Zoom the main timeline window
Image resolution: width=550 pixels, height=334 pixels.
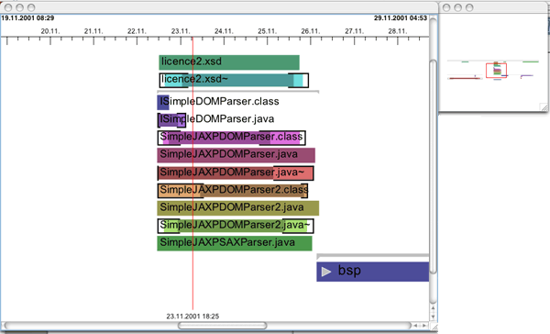pos(31,7)
